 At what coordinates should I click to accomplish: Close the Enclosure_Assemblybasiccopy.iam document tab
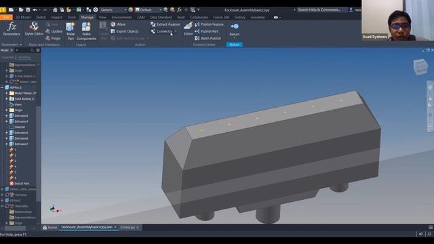[115, 227]
